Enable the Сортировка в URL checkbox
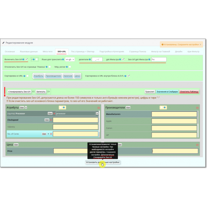This screenshot has width=207, height=207. tap(28, 76)
